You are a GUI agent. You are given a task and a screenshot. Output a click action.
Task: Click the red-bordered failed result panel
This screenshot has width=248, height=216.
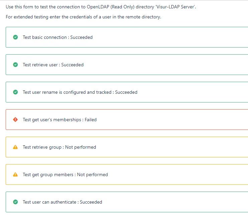pyautogui.click(x=127, y=120)
